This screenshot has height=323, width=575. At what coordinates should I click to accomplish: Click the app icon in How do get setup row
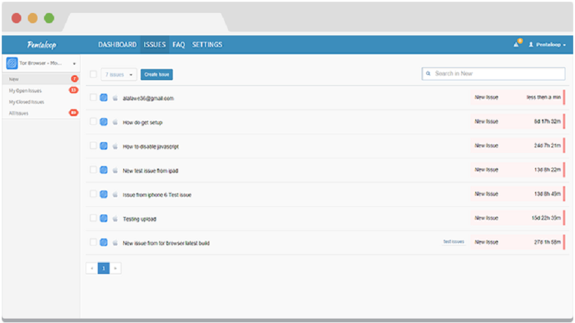click(x=104, y=121)
